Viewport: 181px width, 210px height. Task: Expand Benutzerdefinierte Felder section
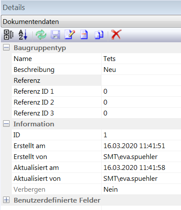pyautogui.click(x=6, y=200)
